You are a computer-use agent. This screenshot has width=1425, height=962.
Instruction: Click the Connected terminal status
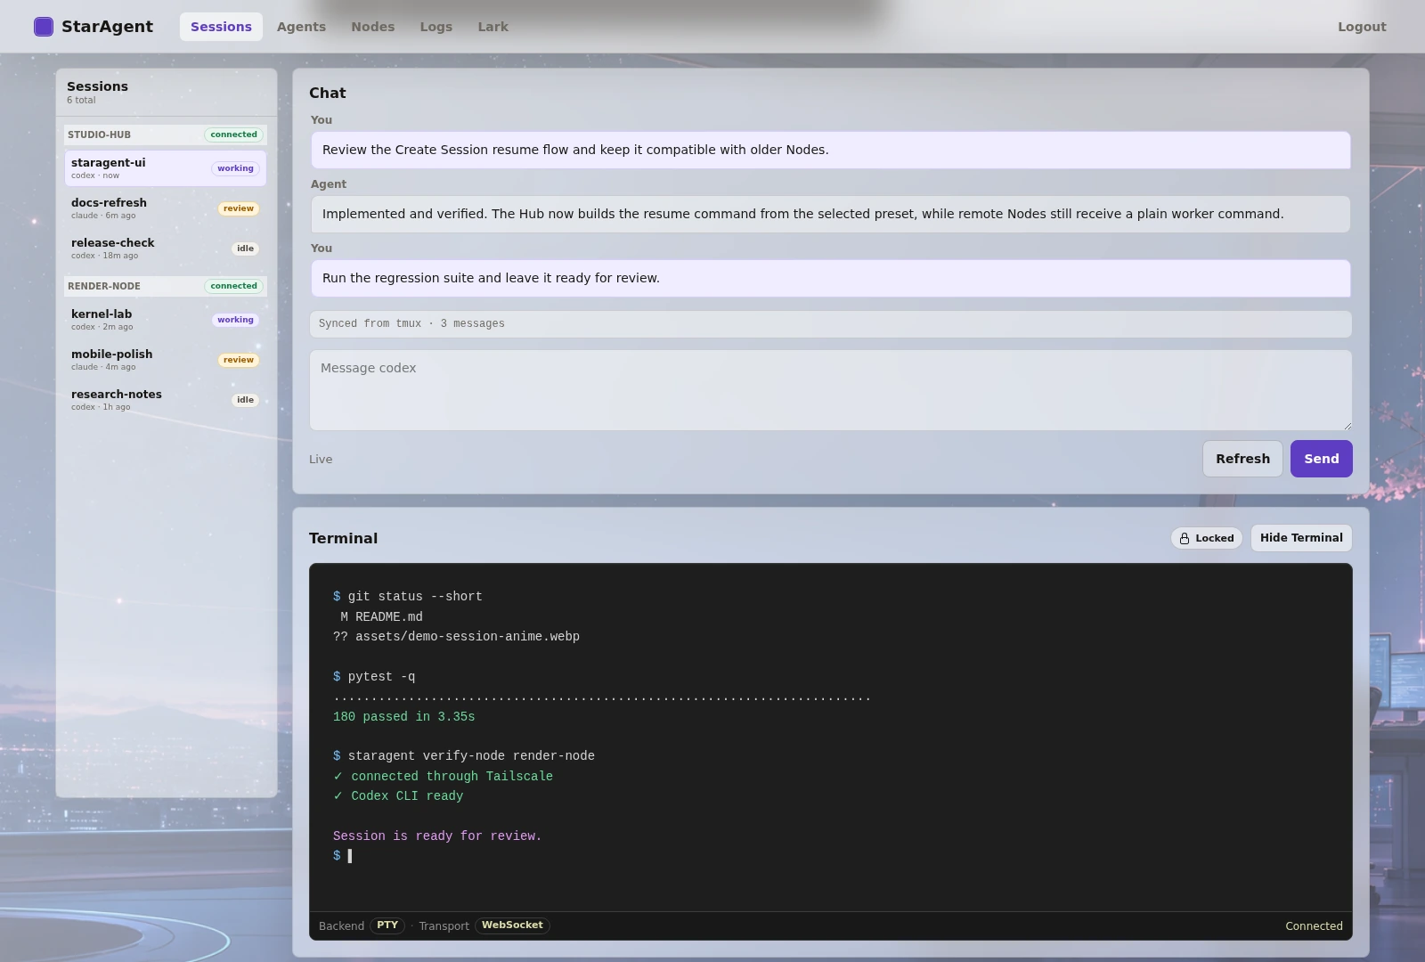point(1314,926)
